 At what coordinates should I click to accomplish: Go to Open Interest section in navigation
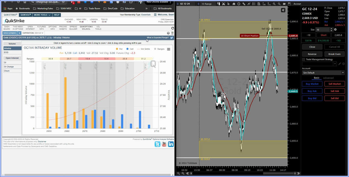click(x=30, y=28)
